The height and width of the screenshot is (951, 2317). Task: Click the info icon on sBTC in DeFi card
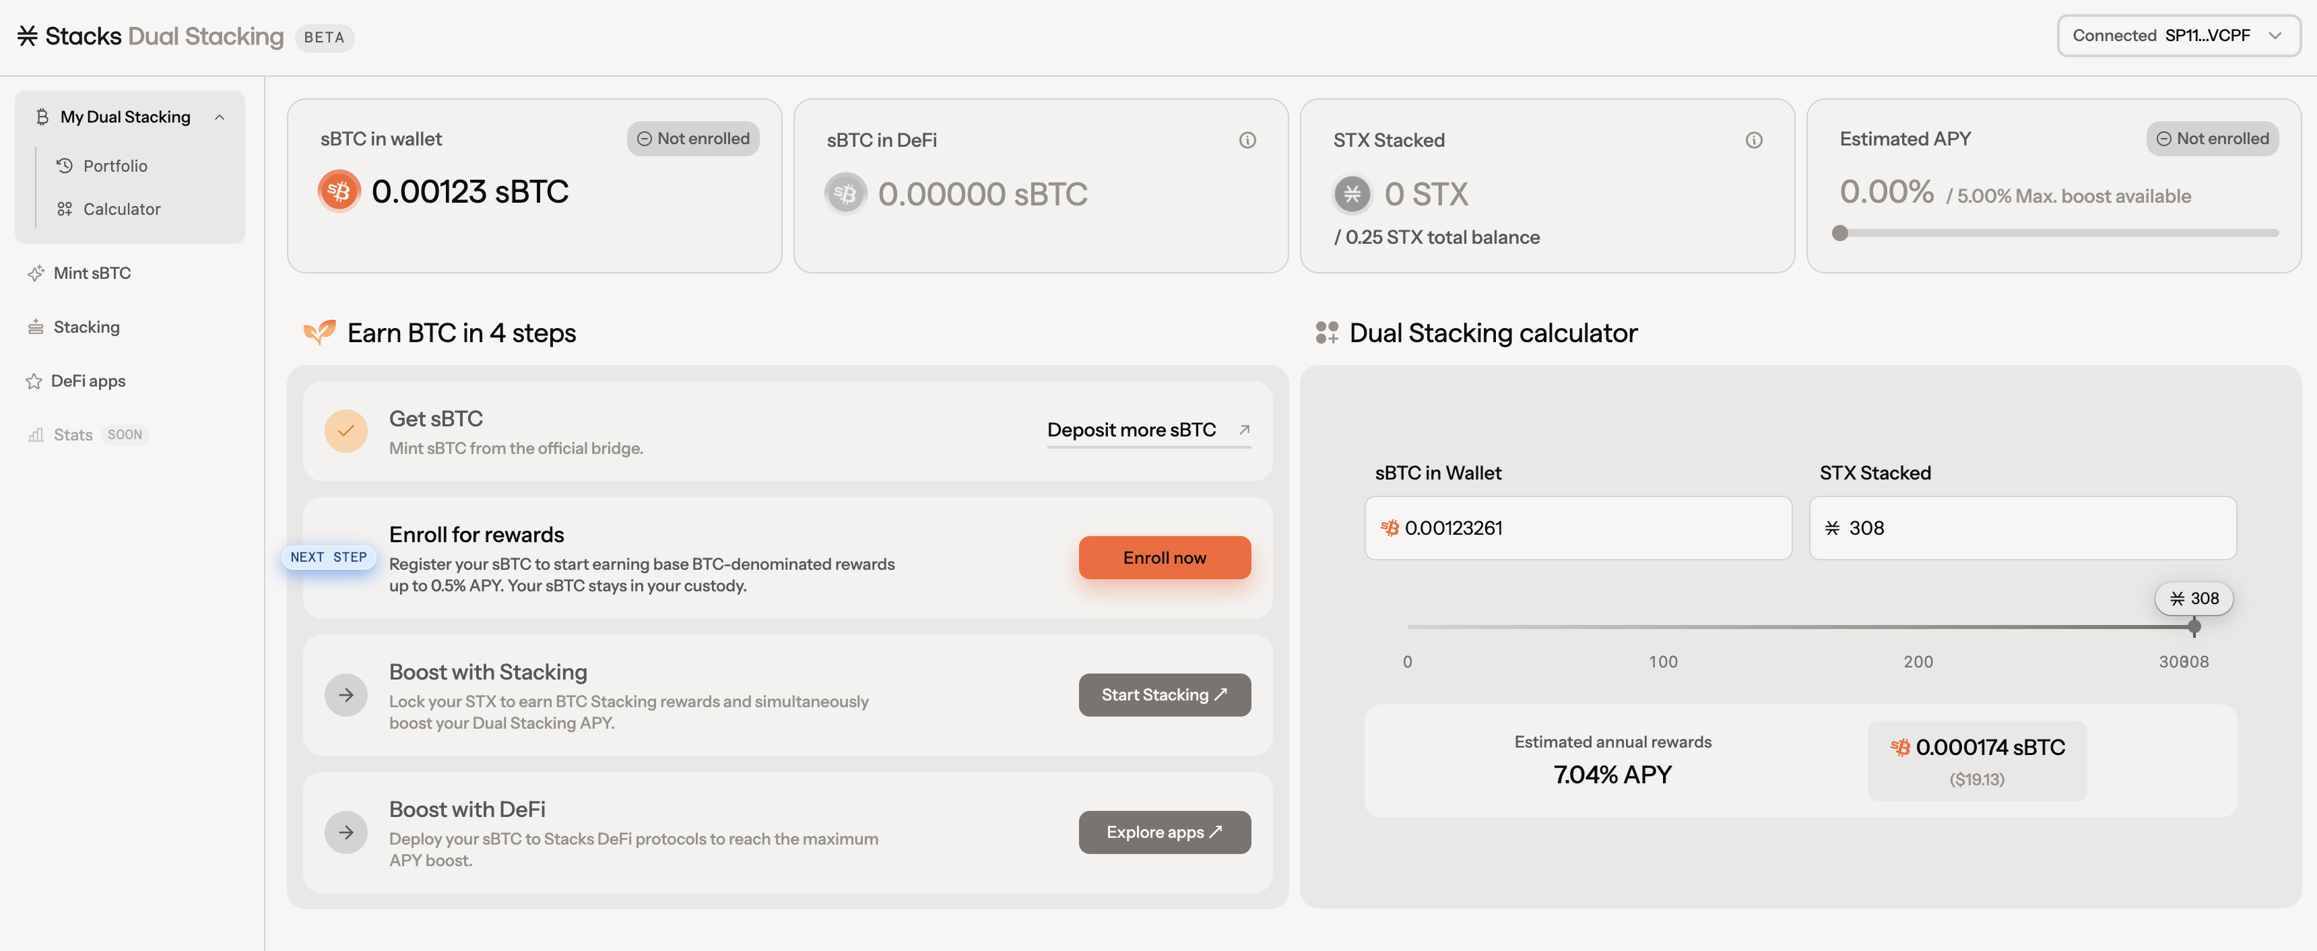1247,139
